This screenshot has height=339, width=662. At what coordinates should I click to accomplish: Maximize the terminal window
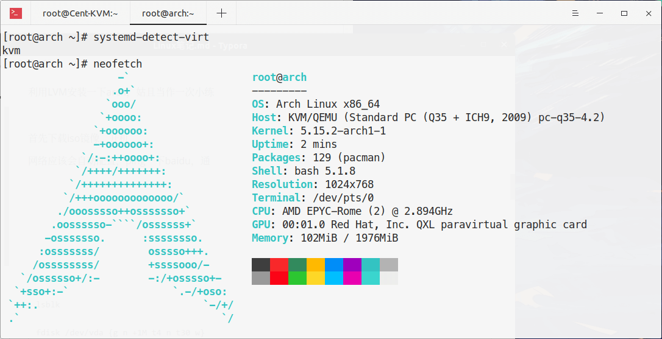(624, 13)
